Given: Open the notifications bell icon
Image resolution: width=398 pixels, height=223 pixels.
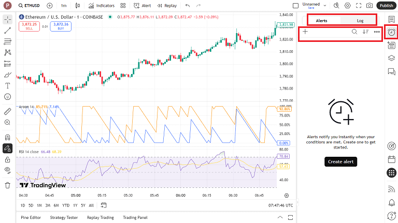Looking at the screenshot, I should click(391, 202).
